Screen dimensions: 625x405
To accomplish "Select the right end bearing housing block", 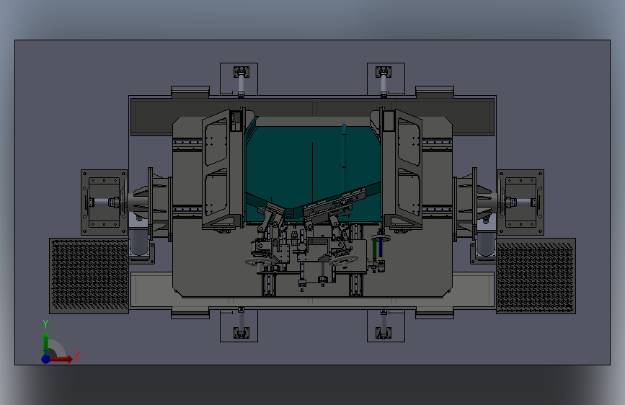I will click(520, 202).
